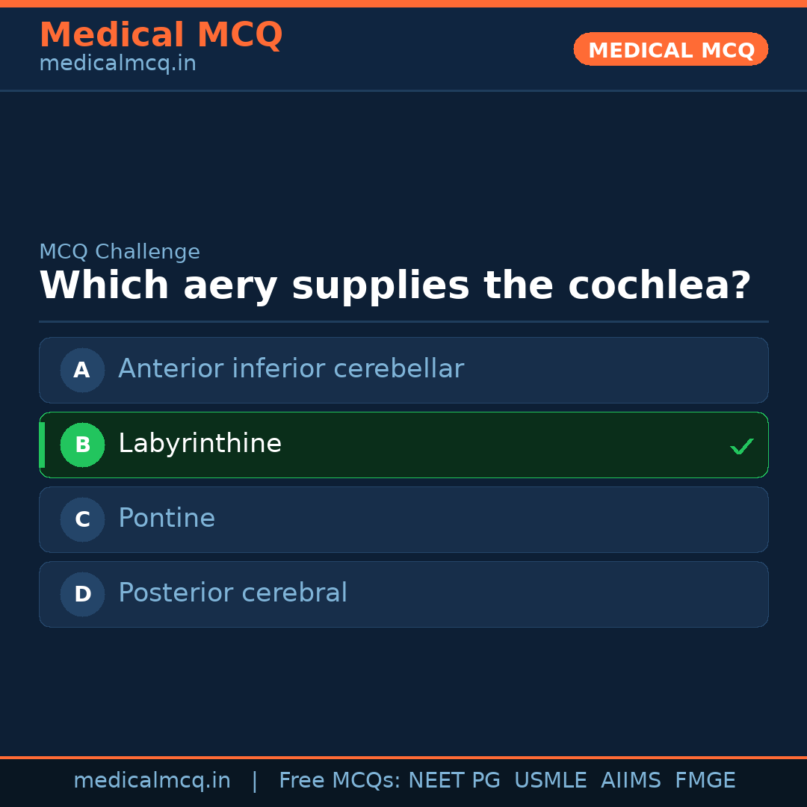This screenshot has height=807, width=807.
Task: Click the green left accent bar beside Labyrinthine
Action: tap(41, 445)
